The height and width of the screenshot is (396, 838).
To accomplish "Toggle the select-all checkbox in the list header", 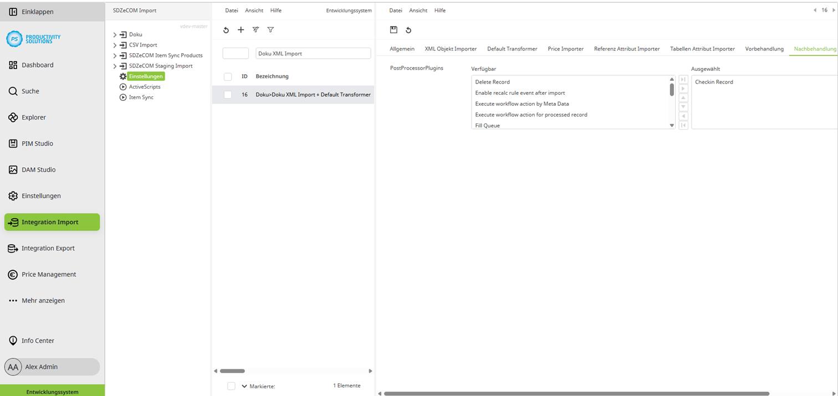I will (x=227, y=76).
